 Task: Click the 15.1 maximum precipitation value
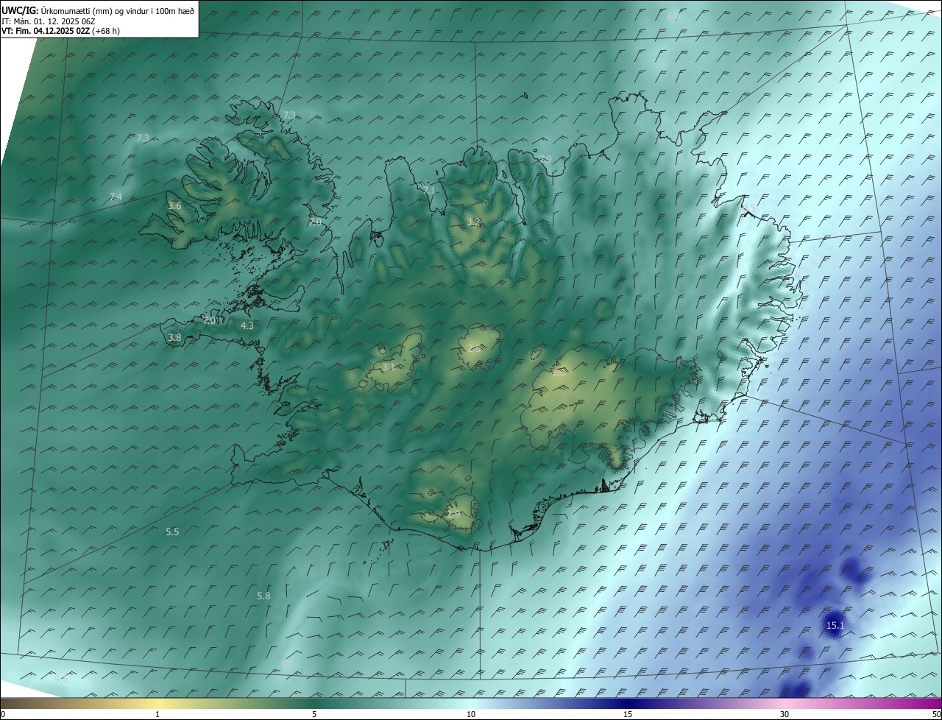click(835, 626)
